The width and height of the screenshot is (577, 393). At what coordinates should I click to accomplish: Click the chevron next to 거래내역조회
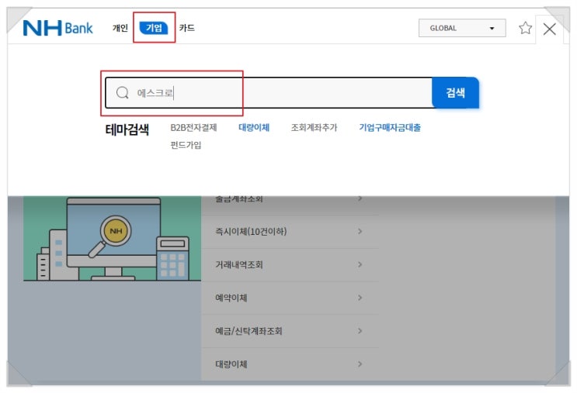point(360,264)
